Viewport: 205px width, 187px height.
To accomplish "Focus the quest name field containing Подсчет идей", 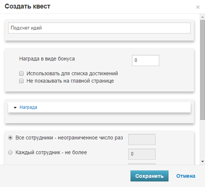I will point(99,28).
